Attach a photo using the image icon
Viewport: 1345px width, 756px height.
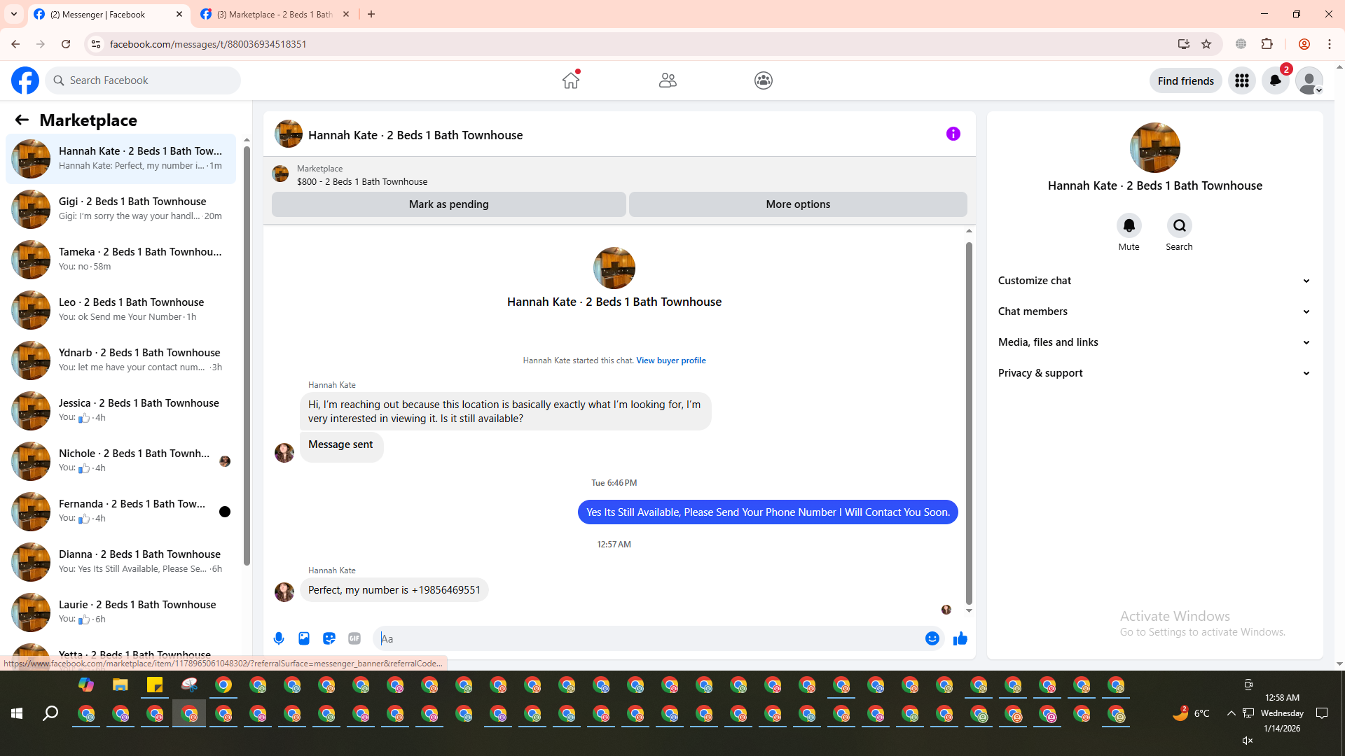(304, 638)
